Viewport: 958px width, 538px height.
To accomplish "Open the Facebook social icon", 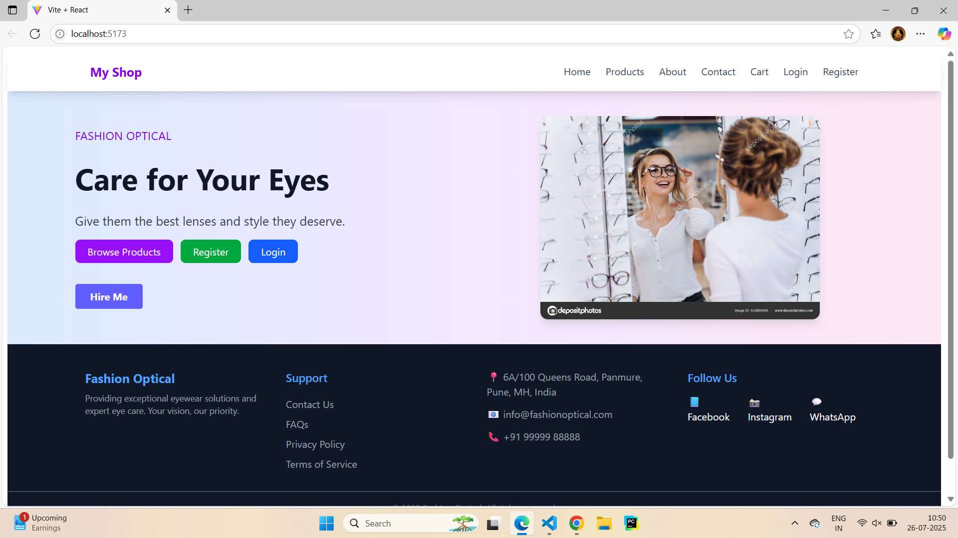I will (694, 402).
